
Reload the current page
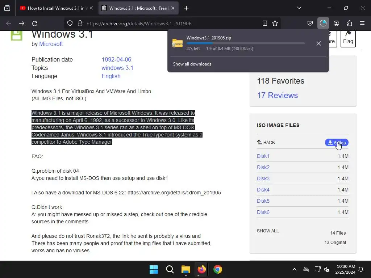pyautogui.click(x=35, y=24)
